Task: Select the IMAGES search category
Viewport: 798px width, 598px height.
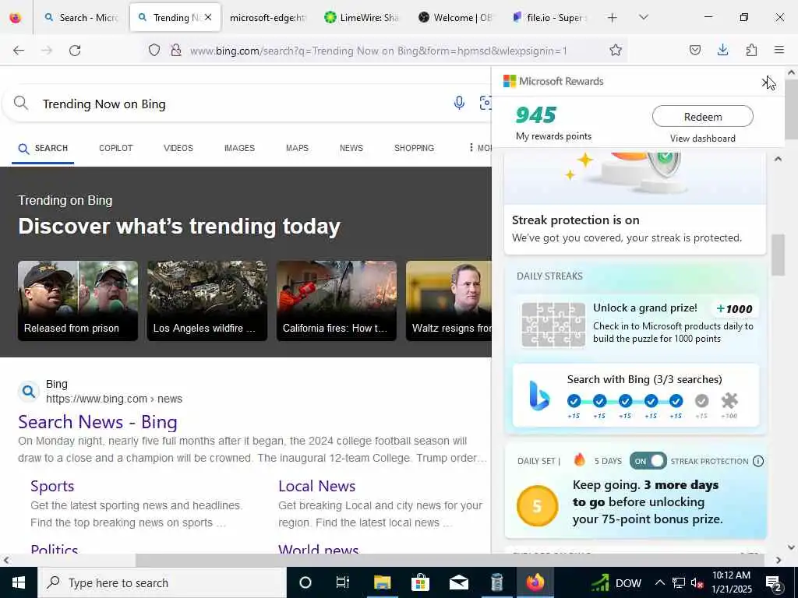Action: pos(239,148)
